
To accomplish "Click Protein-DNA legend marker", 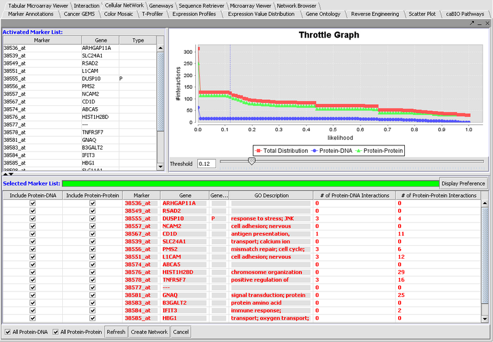I will (314, 151).
